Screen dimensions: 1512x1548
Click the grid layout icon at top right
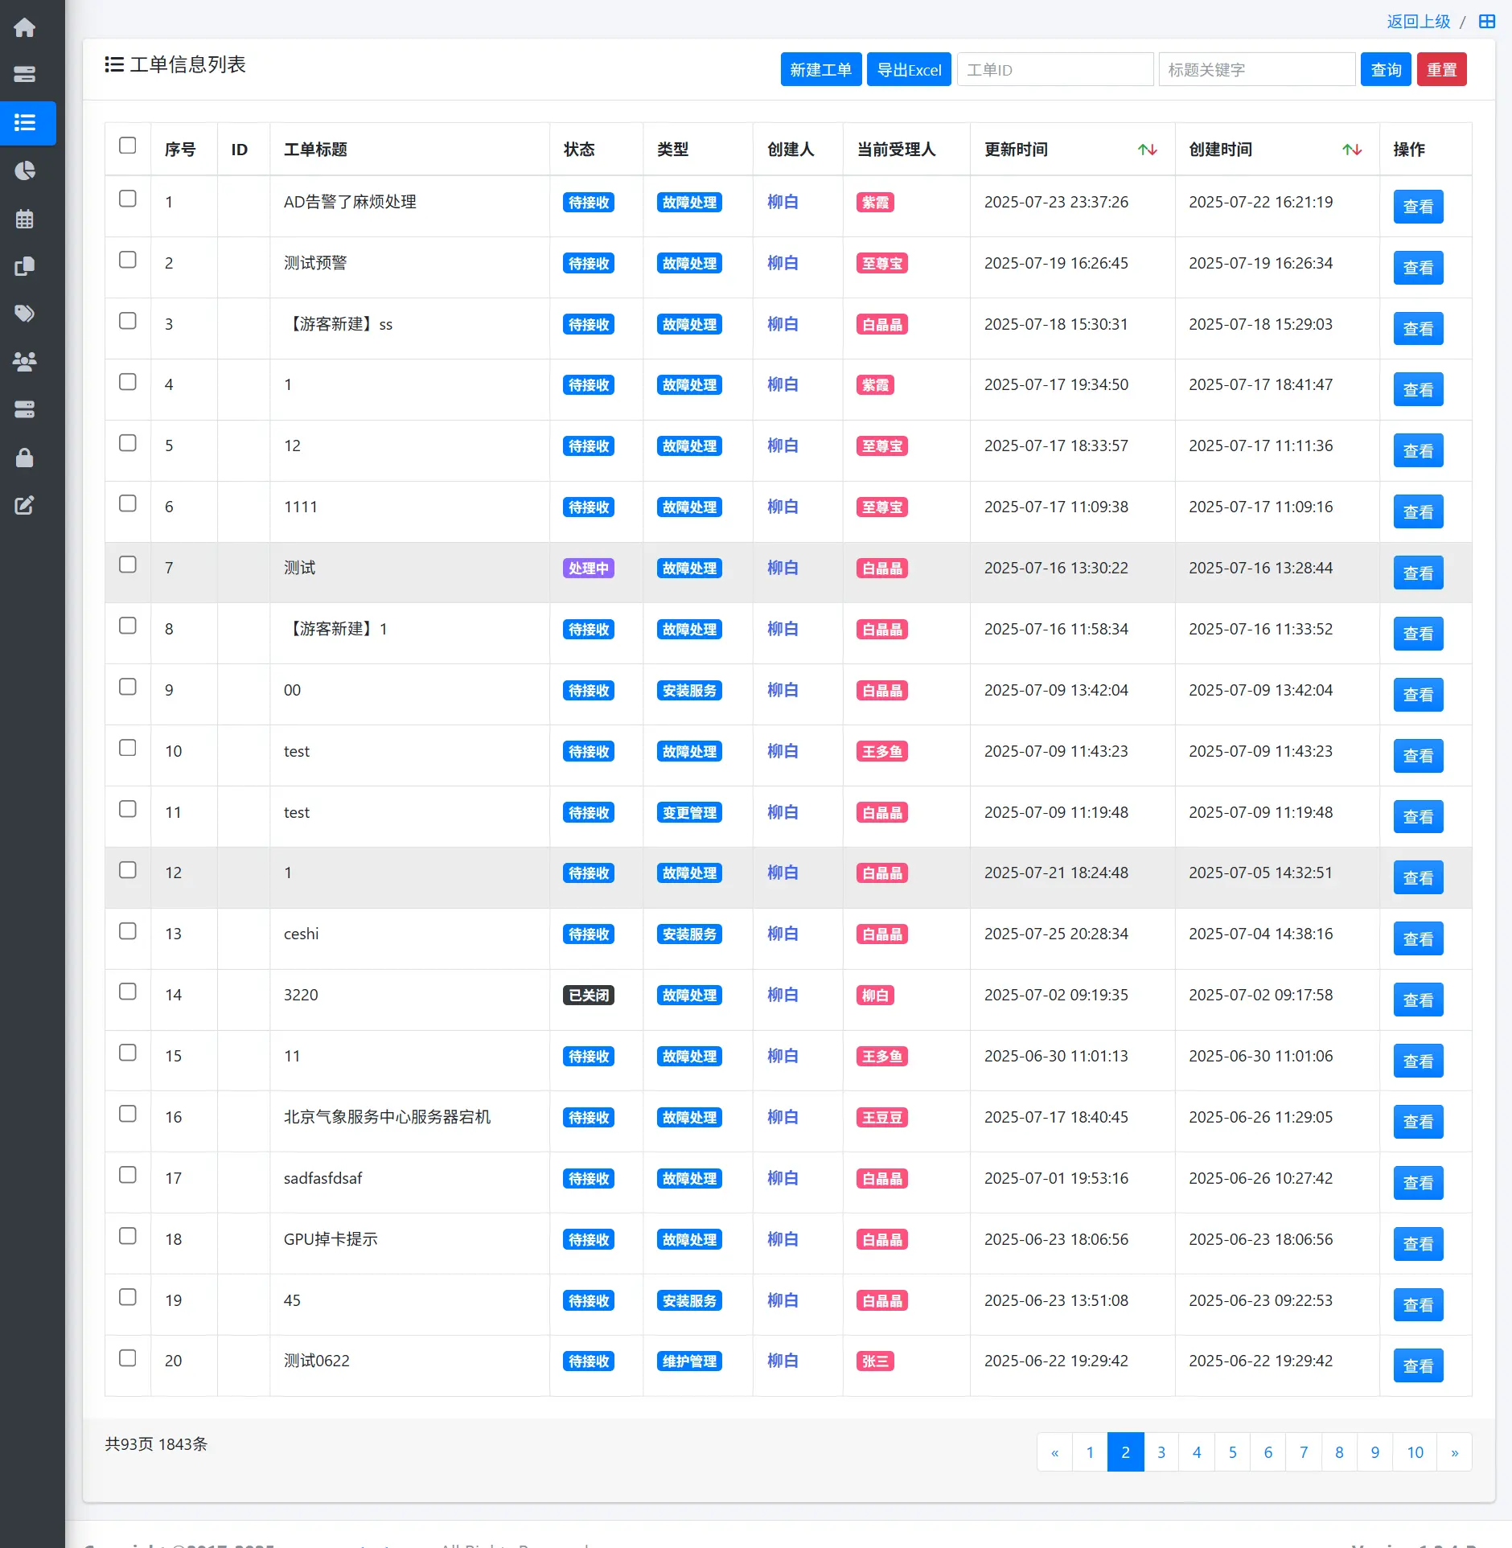1487,22
